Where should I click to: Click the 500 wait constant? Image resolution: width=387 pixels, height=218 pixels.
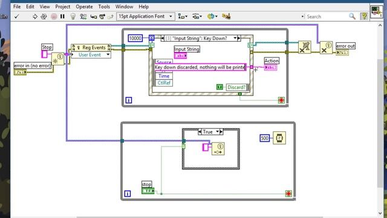click(265, 138)
